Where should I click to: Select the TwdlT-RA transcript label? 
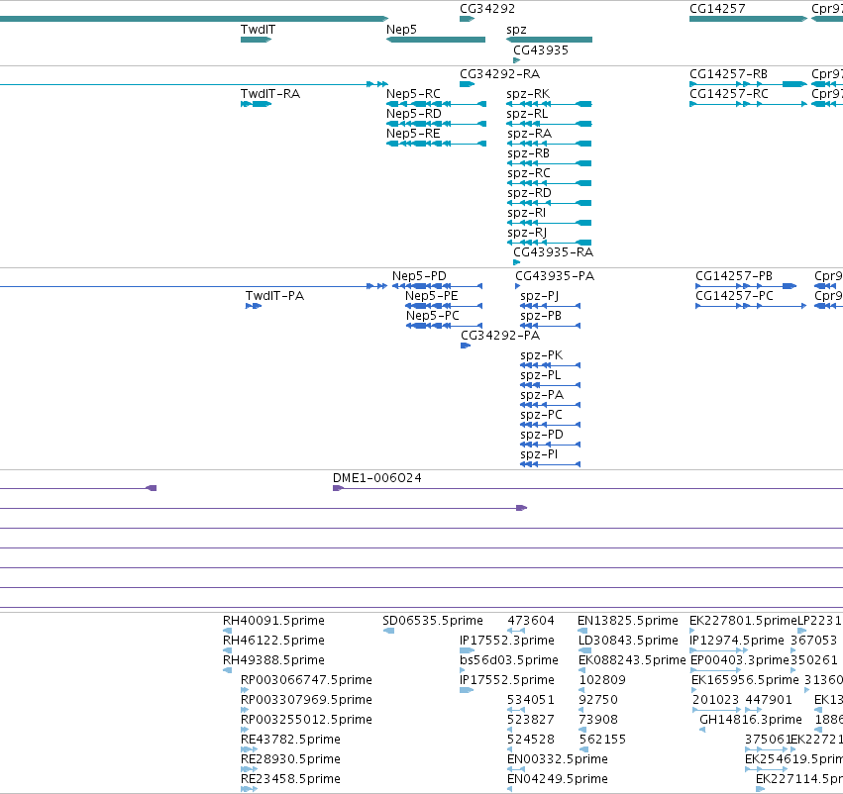(x=269, y=94)
